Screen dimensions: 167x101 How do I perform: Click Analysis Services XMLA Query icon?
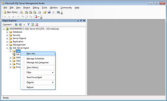click(x=35, y=12)
